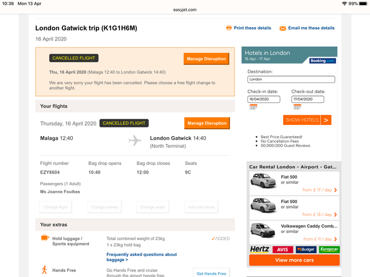
Task: Click flight number EZY8604
Action: tap(50, 172)
